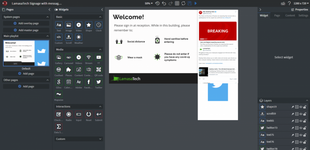This screenshot has width=310, height=150.
Task: Expand the Custom widgets section
Action: (x=79, y=139)
